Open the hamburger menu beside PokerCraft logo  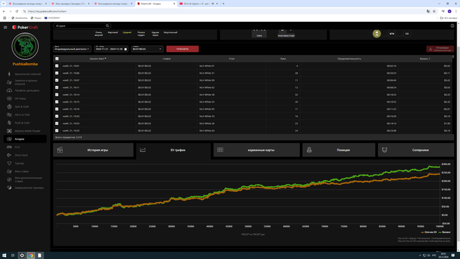coord(5,27)
